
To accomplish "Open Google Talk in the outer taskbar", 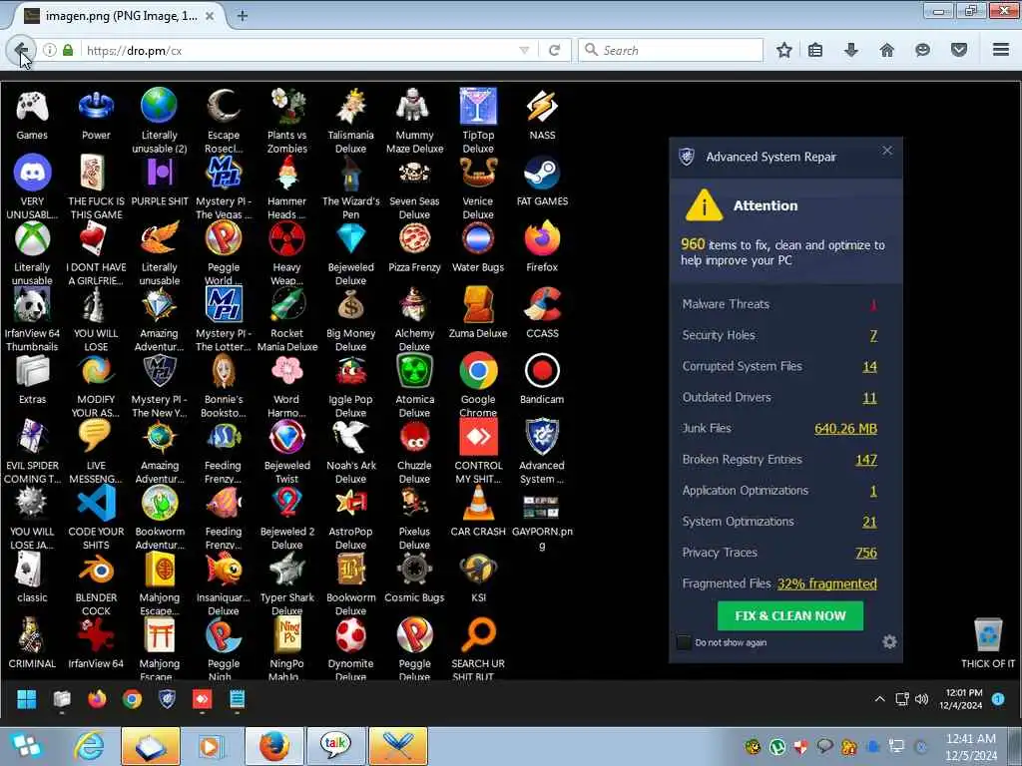I will [x=335, y=746].
